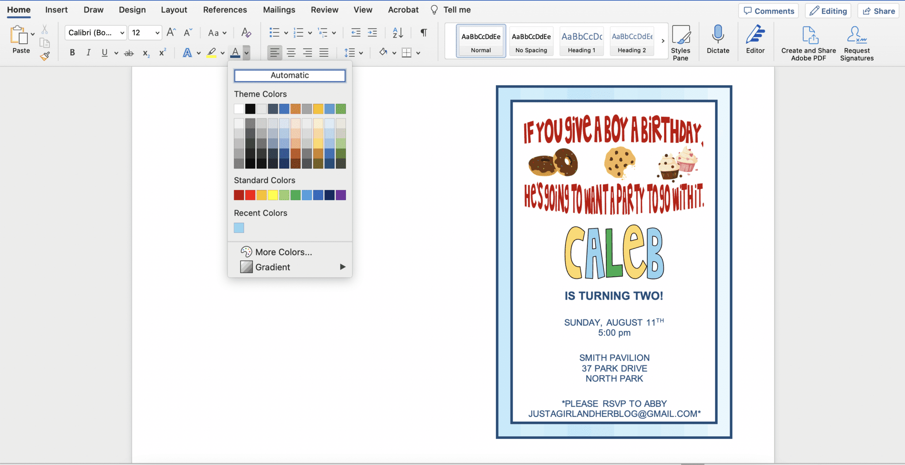The image size is (905, 465).
Task: Increase font size with larger A icon
Action: click(x=171, y=32)
